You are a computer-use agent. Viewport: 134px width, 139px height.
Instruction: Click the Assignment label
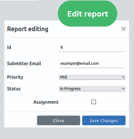[x=46, y=102]
